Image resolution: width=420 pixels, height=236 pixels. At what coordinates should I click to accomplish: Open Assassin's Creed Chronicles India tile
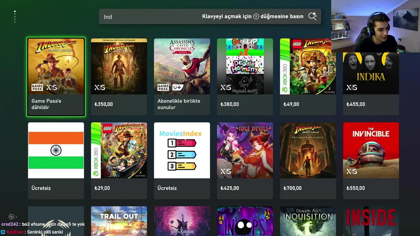[182, 77]
